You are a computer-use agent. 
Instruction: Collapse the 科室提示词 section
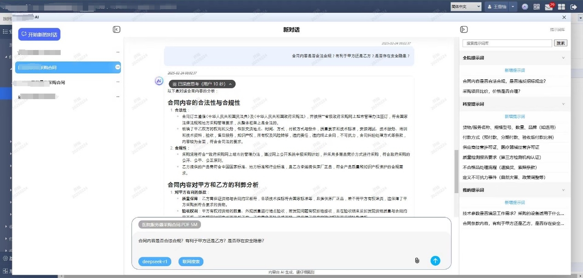[x=563, y=104]
